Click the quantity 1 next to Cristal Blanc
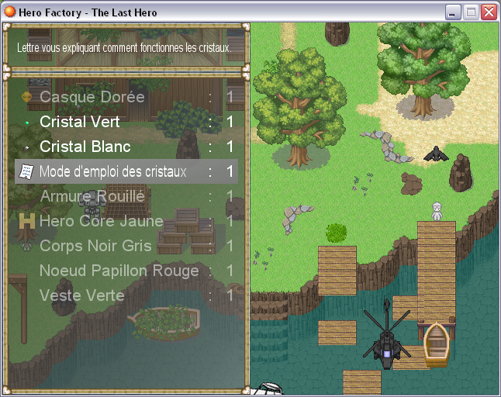 click(x=230, y=147)
